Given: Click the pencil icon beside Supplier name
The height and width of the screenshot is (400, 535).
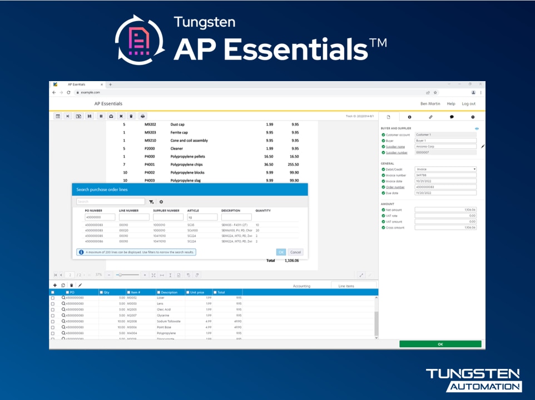Looking at the screenshot, I should [x=483, y=147].
